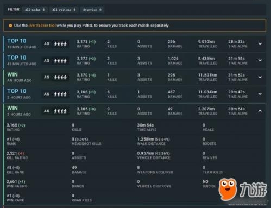The width and height of the screenshot is (271, 208).
Task: Click the WIN title from an hour ago
Action: (x=12, y=74)
